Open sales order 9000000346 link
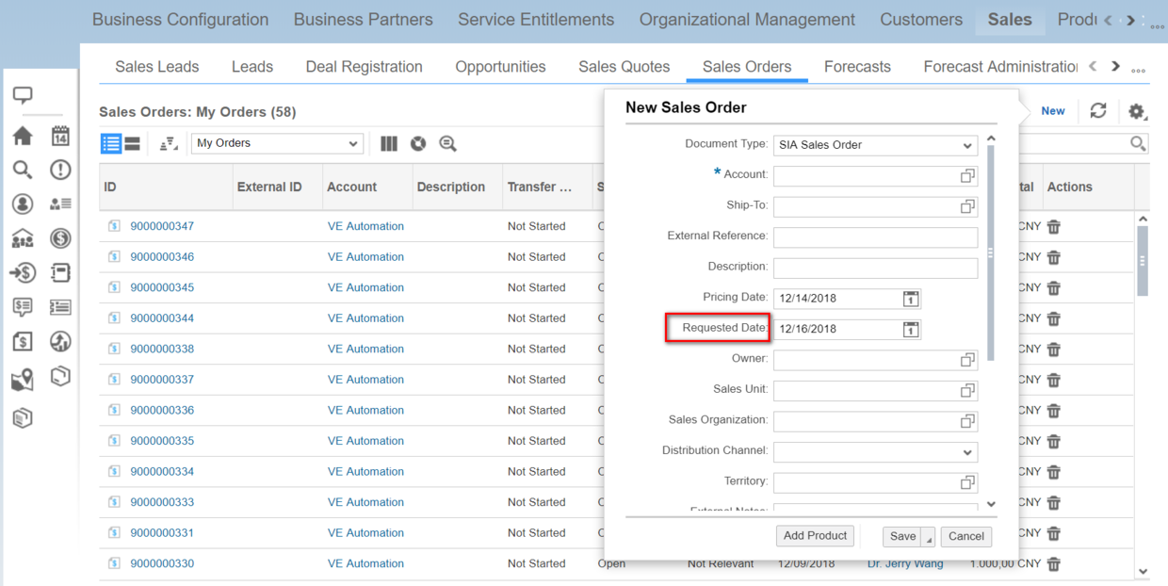The width and height of the screenshot is (1168, 586). point(162,256)
